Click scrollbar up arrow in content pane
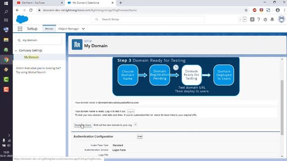Screen dimensions: 287x161 click(x=282, y=59)
